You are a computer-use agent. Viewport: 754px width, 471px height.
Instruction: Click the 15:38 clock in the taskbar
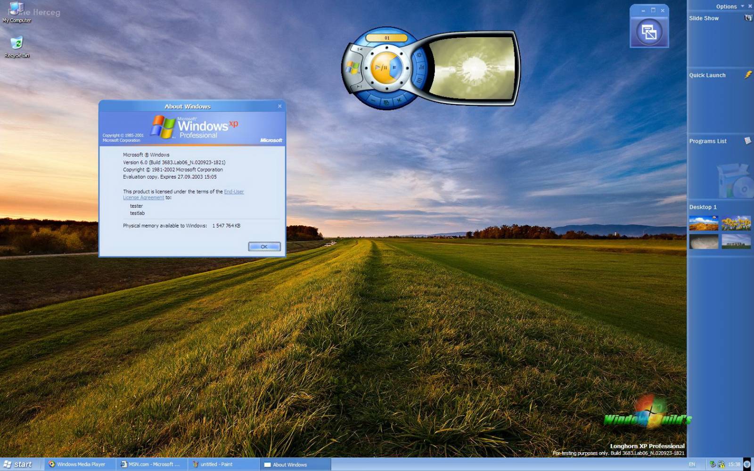coord(734,464)
